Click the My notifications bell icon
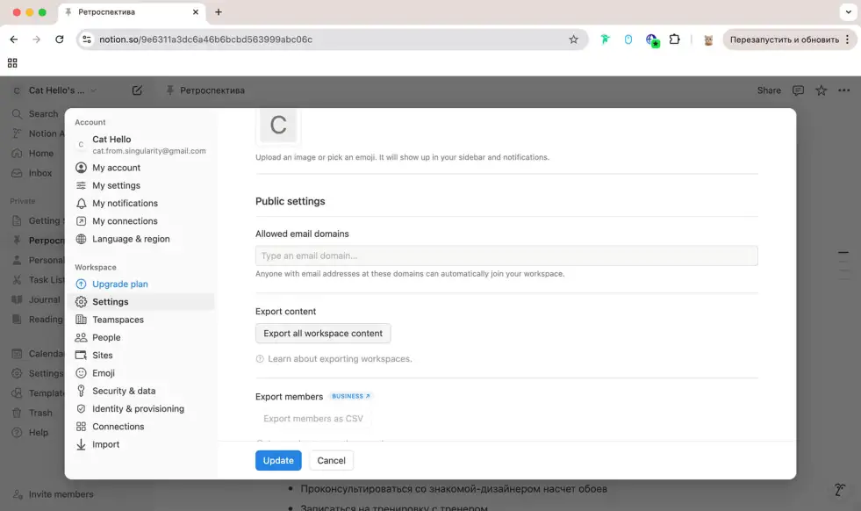The width and height of the screenshot is (861, 511). pyautogui.click(x=82, y=204)
